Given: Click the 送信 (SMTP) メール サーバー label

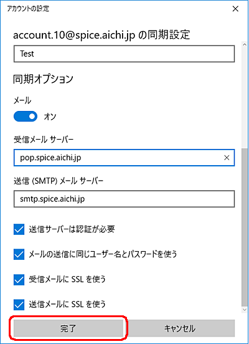Looking at the screenshot, I should pyautogui.click(x=59, y=181).
